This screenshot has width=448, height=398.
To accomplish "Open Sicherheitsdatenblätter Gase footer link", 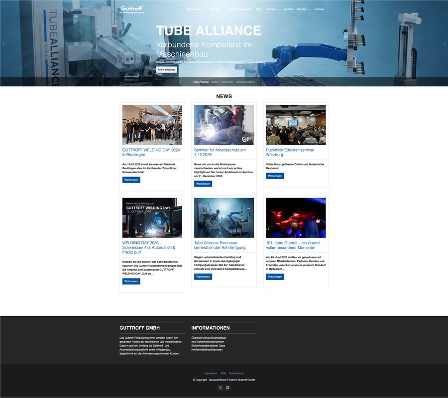I will [208, 346].
